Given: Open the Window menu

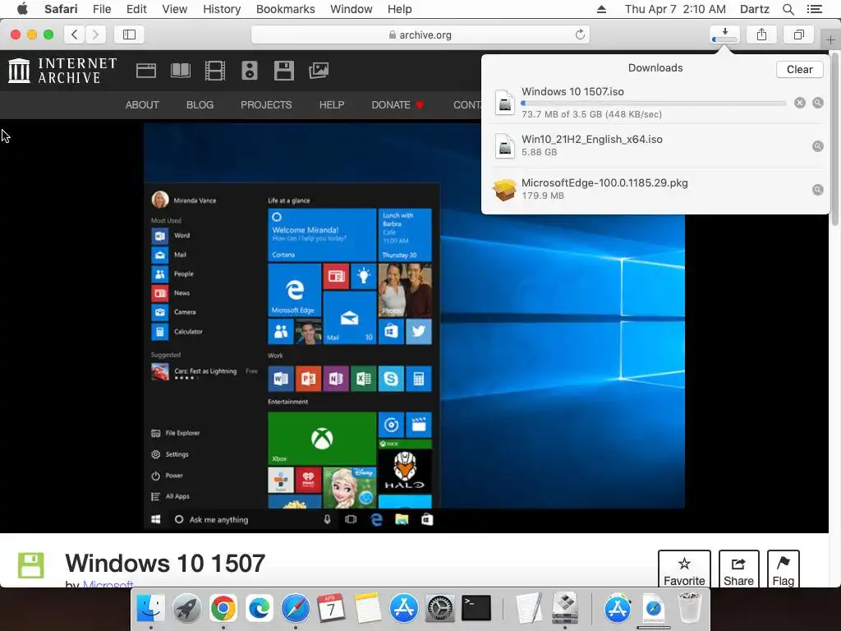Looking at the screenshot, I should 351,9.
